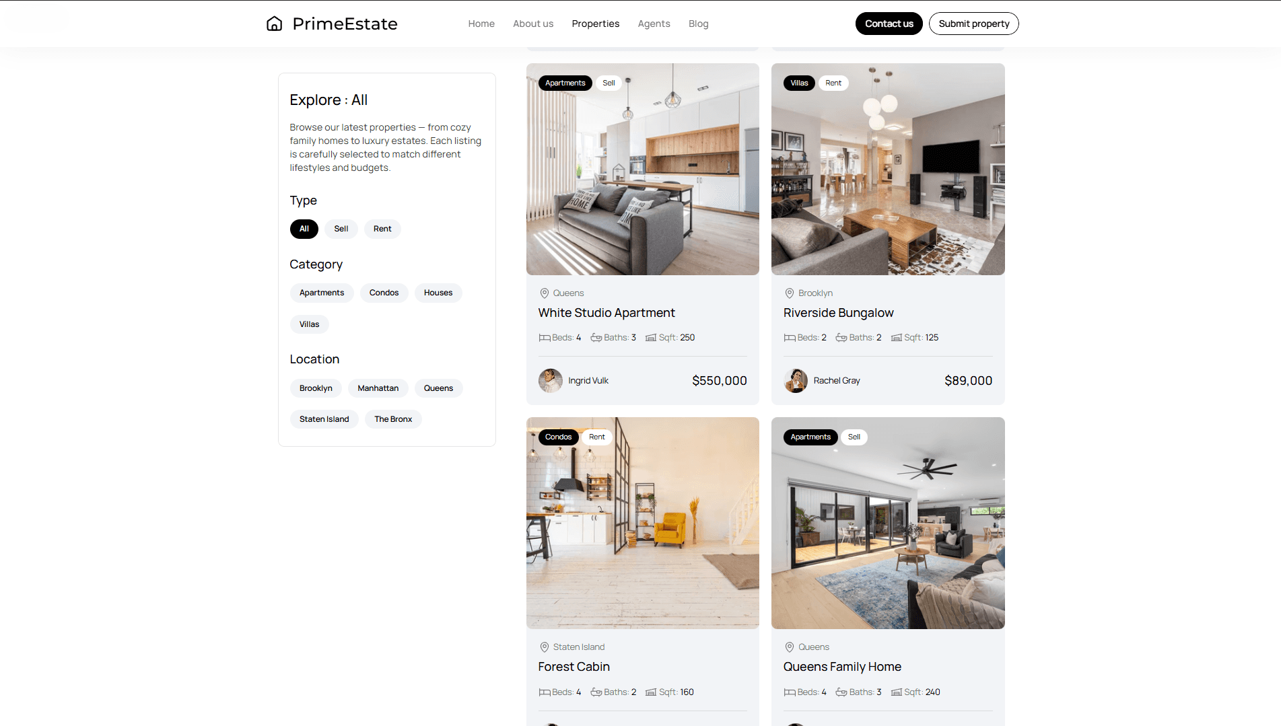Click the bath icon on the Riverside Bungalow card

(841, 338)
